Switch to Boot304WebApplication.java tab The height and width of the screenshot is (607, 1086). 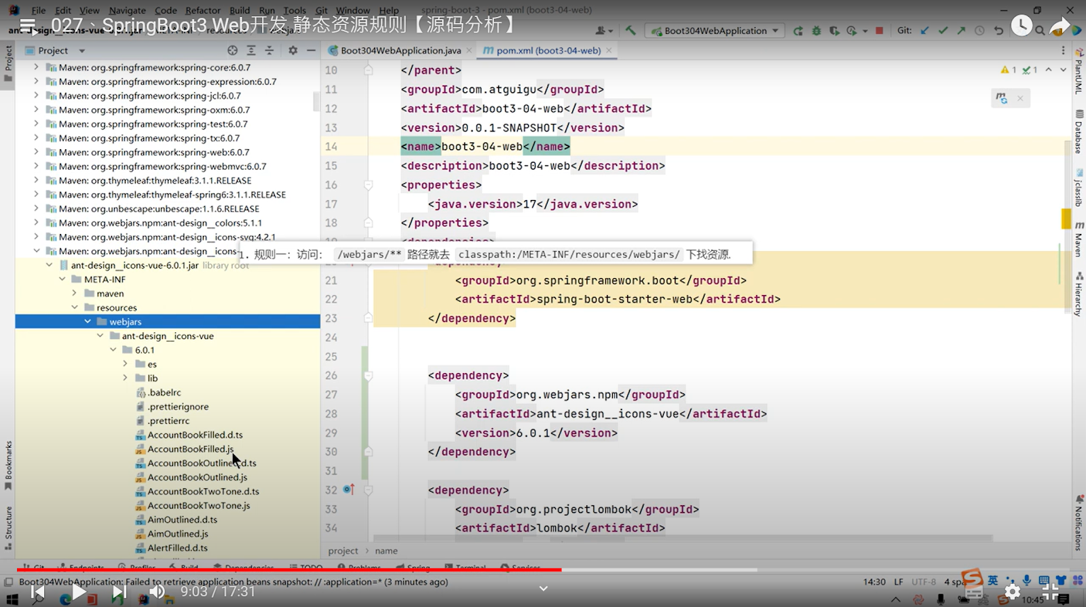click(400, 50)
